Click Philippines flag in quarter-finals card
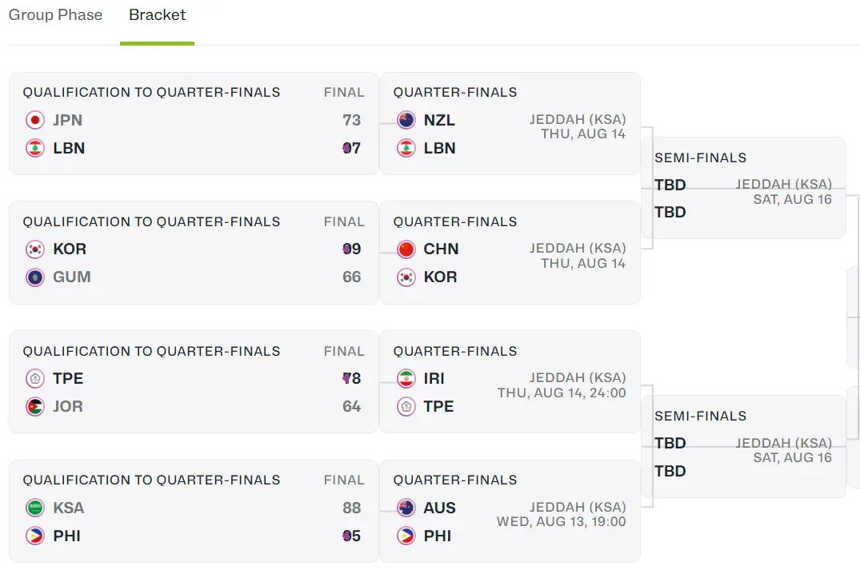 coord(406,536)
